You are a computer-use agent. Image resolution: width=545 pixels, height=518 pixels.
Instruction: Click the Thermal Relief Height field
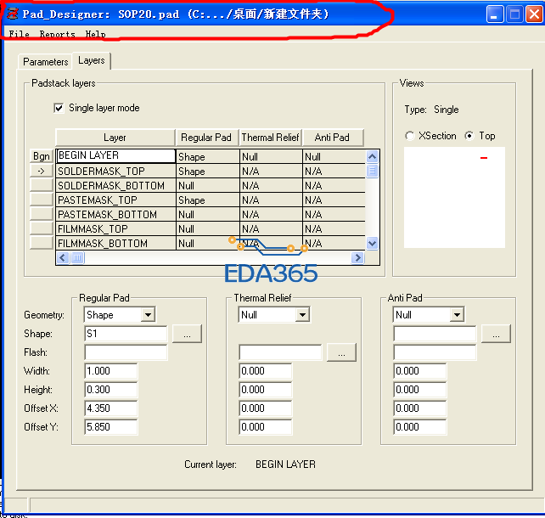266,390
